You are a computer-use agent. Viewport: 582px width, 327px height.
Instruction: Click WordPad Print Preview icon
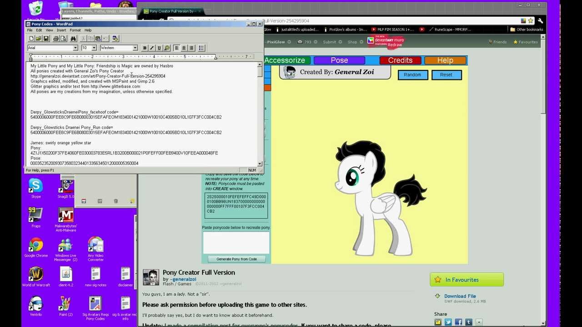pos(64,39)
